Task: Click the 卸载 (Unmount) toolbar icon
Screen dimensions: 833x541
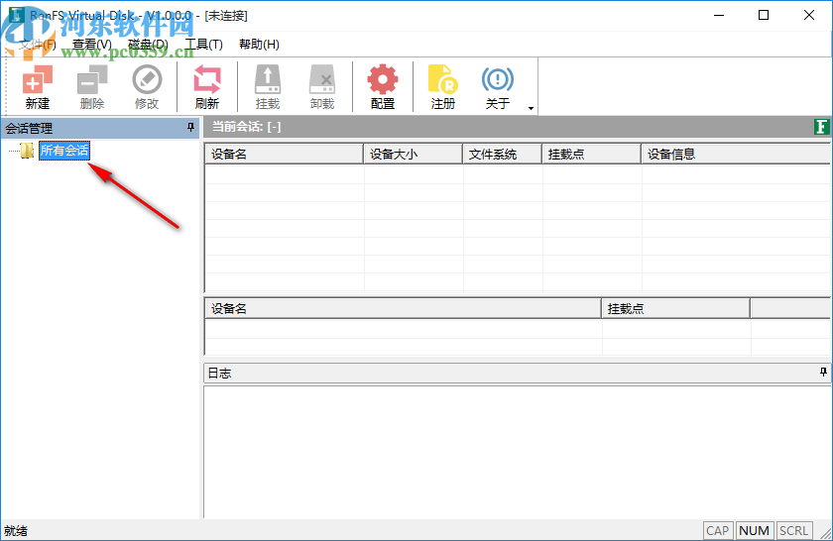Action: click(x=322, y=86)
